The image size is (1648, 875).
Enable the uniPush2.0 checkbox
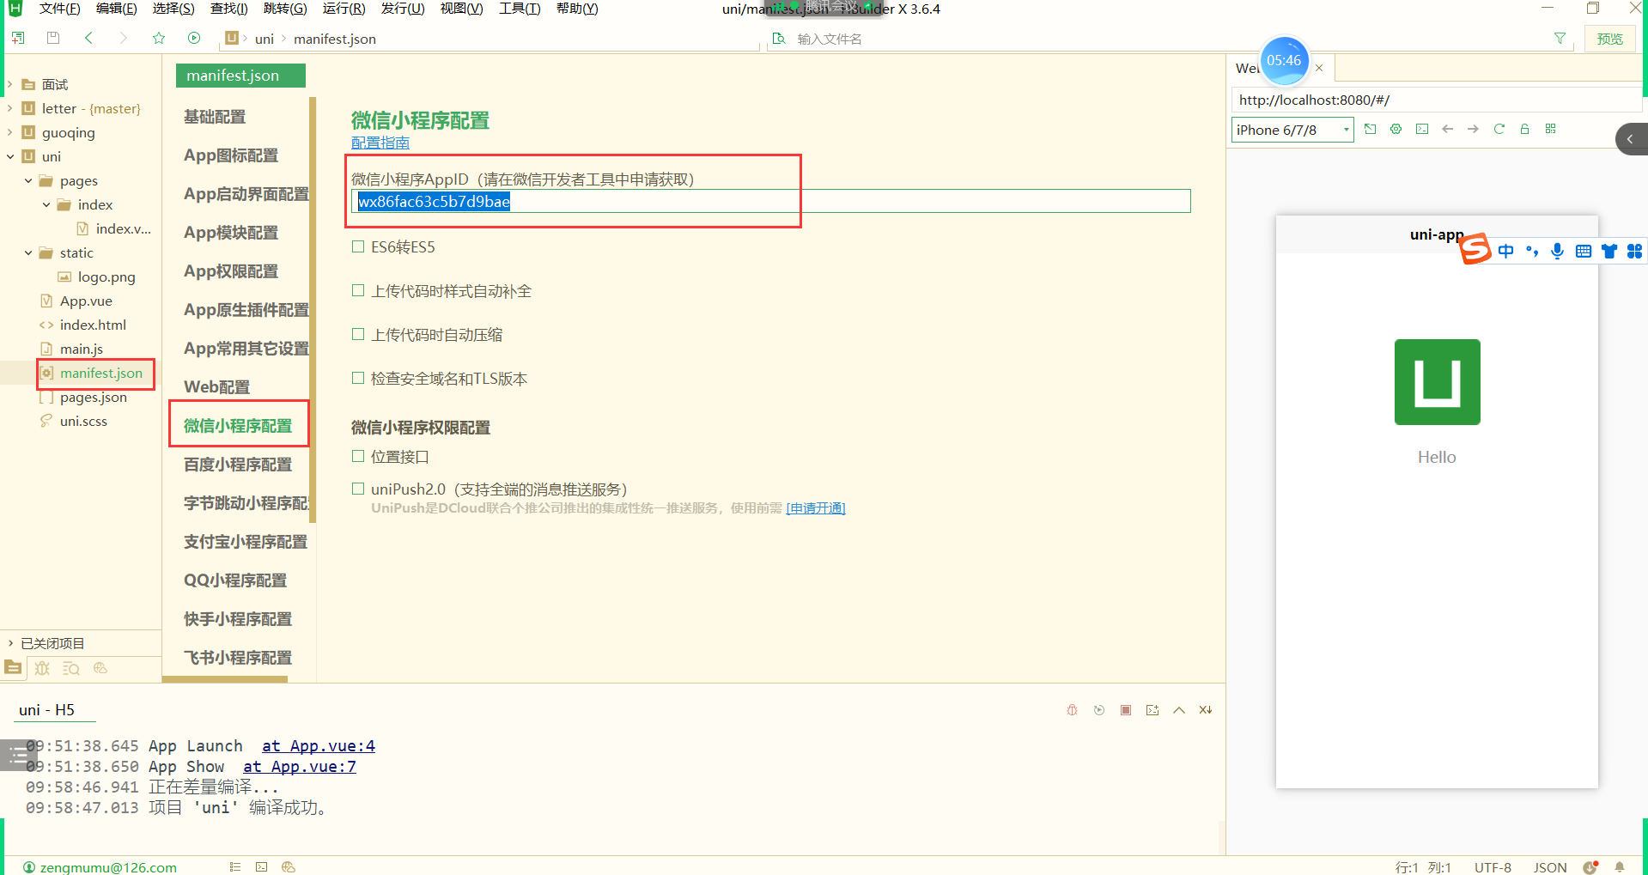point(358,489)
